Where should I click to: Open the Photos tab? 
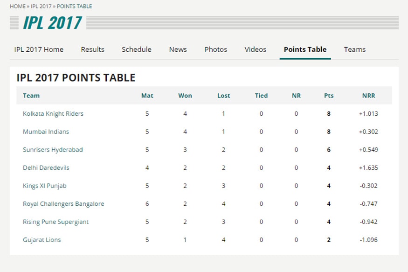click(x=216, y=49)
